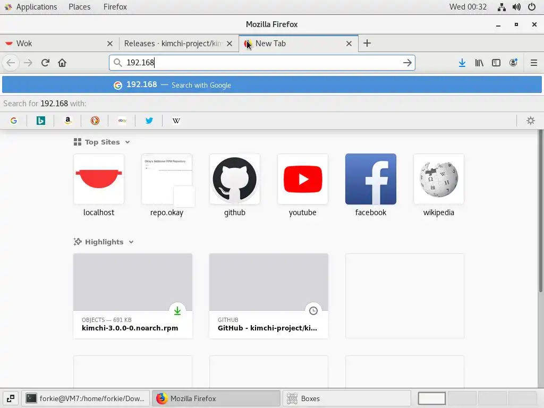The height and width of the screenshot is (408, 544).
Task: Toggle the Sidebar view icon
Action: 496,63
